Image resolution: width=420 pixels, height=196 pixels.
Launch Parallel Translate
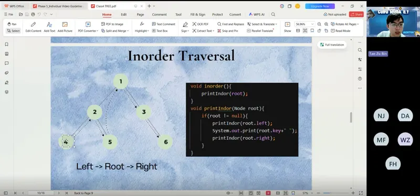tap(260, 31)
